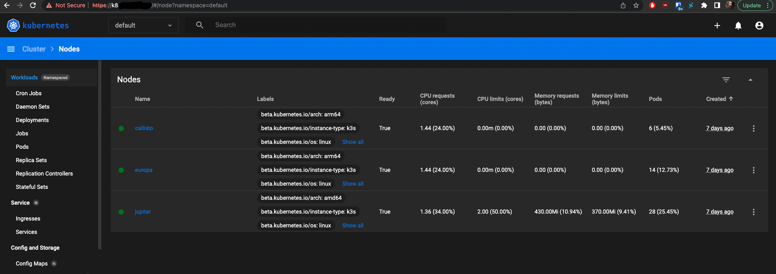Screen dimensions: 776x274
Task: Select Config and Storage section
Action: point(35,248)
